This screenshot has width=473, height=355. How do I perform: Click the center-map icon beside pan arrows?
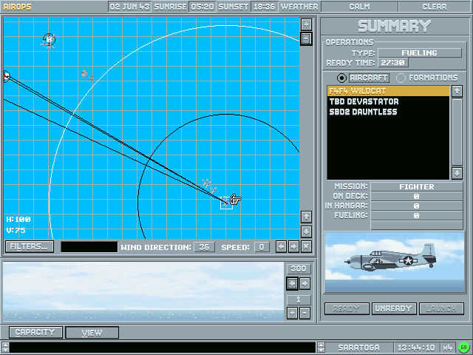pos(306,247)
